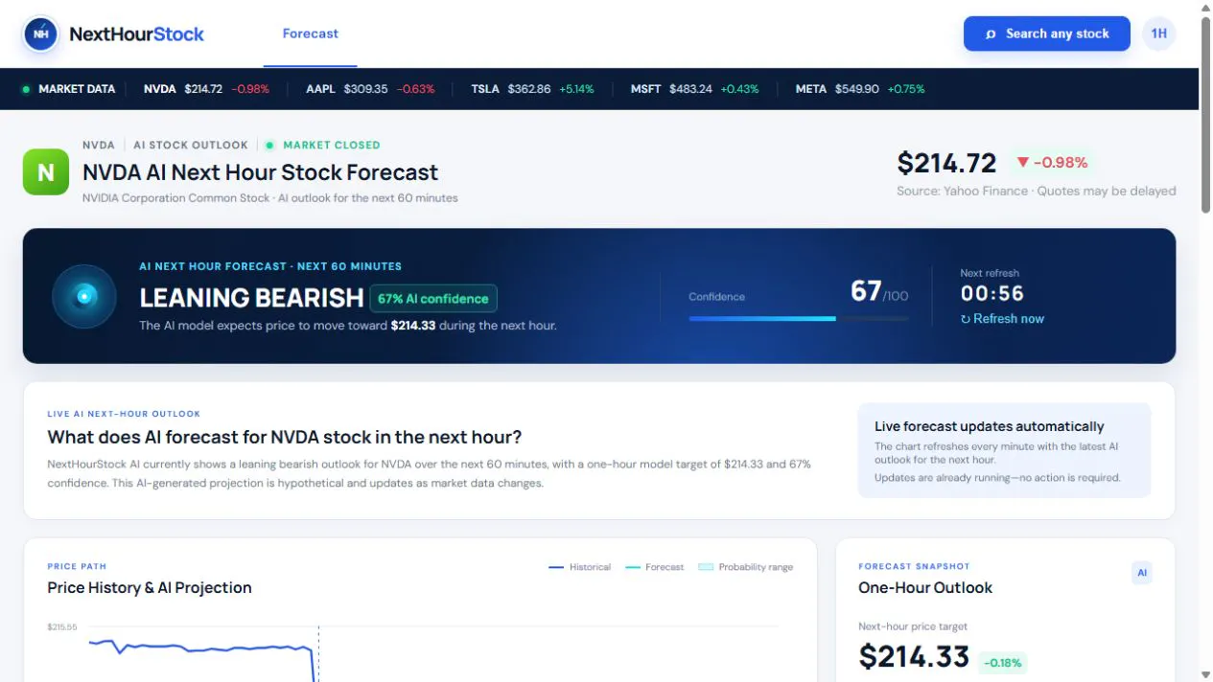The height and width of the screenshot is (682, 1213).
Task: Click the Refresh now link
Action: point(1002,319)
